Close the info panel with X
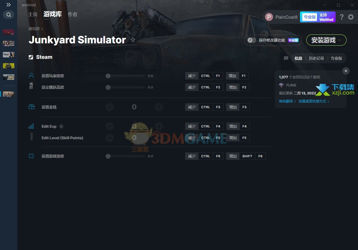 tap(346, 71)
